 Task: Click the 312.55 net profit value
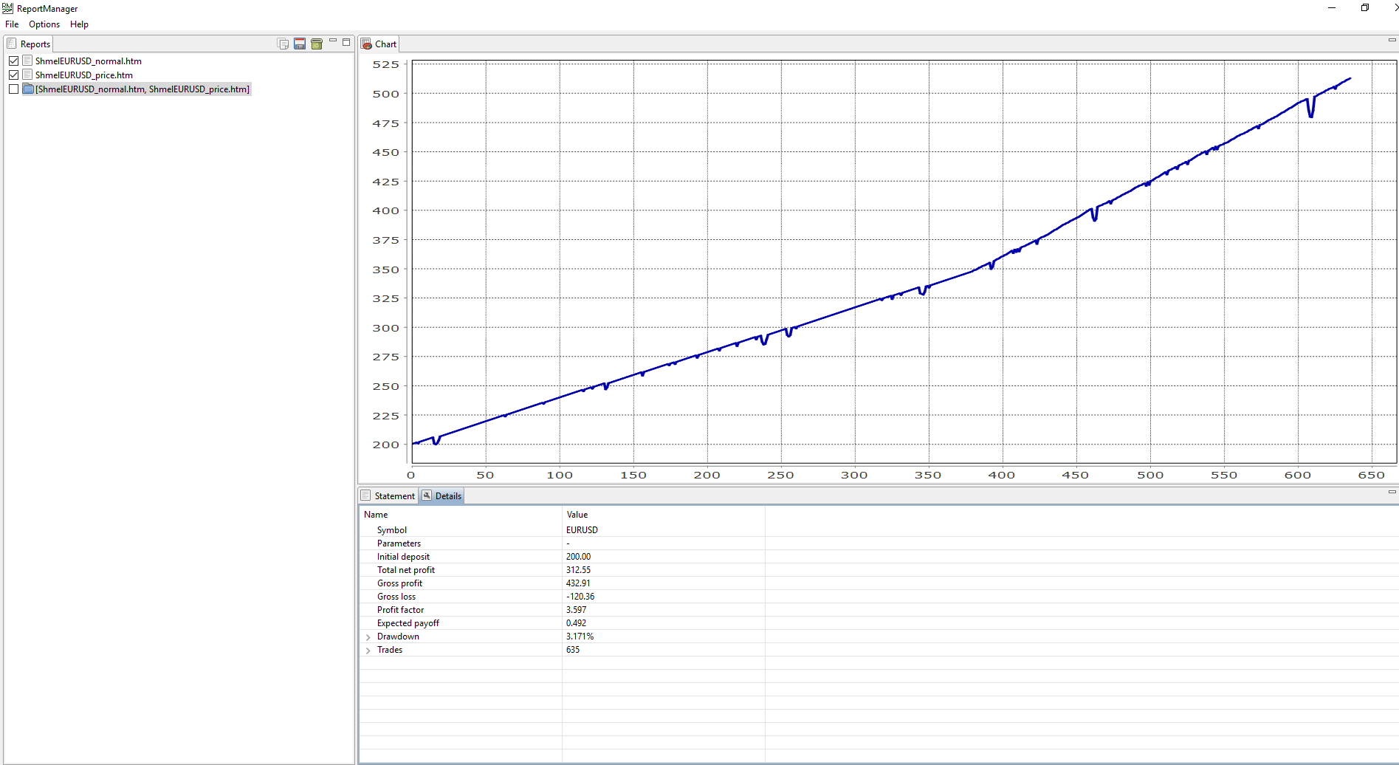[578, 570]
